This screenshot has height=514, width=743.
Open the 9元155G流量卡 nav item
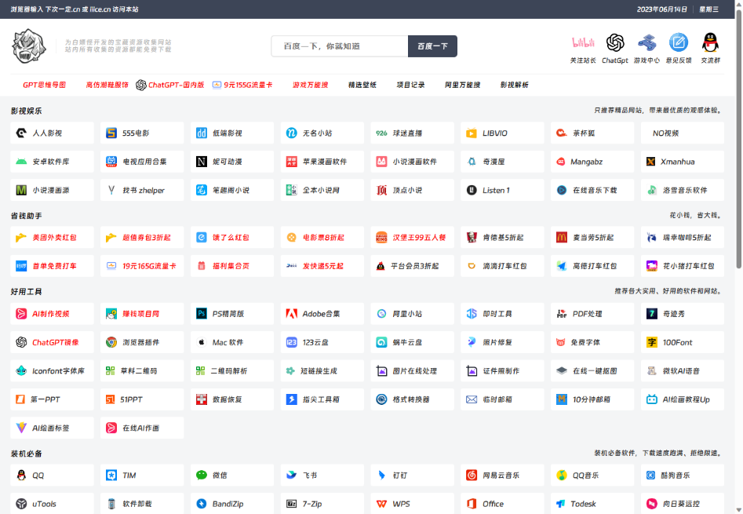tap(242, 85)
